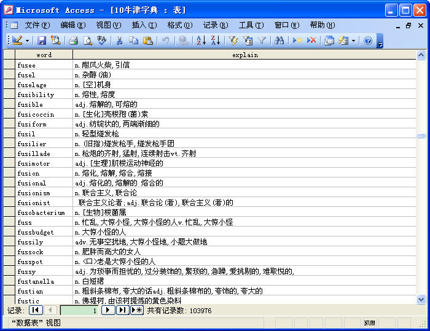
Task: Open the 格式(O) menu
Action: click(180, 25)
